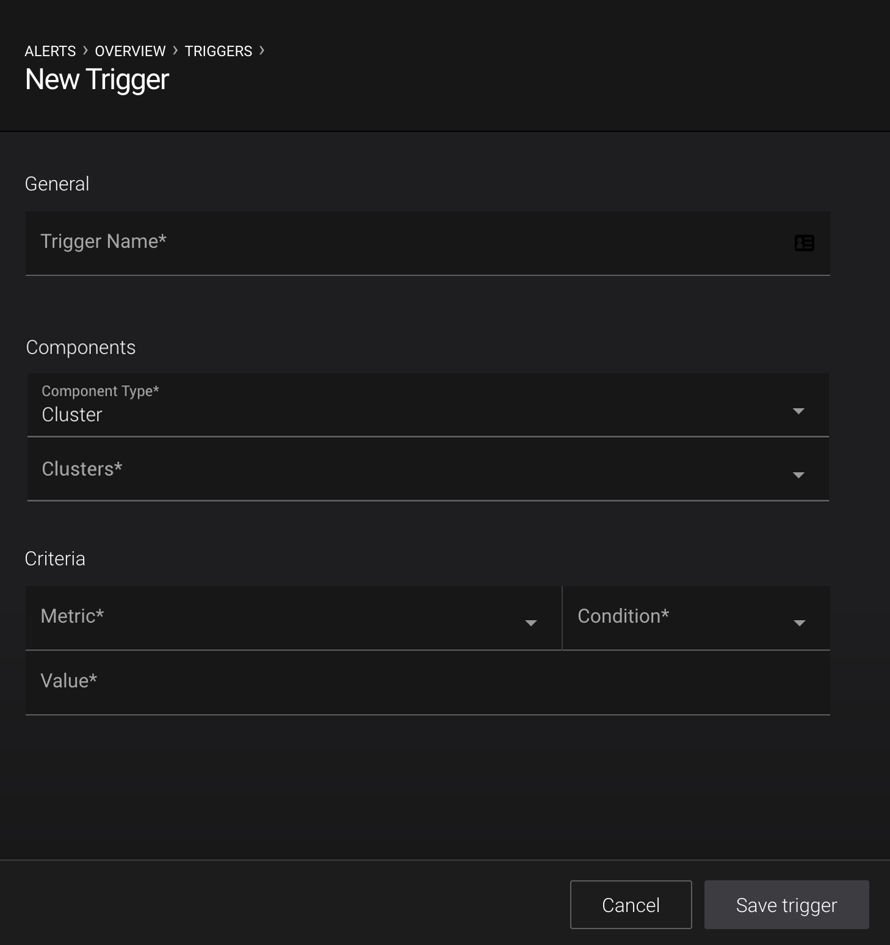Open the Metric dropdown

(294, 618)
